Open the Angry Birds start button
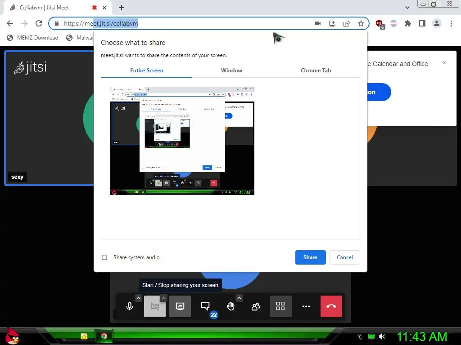Screen dimensions: 461x345 [11, 336]
